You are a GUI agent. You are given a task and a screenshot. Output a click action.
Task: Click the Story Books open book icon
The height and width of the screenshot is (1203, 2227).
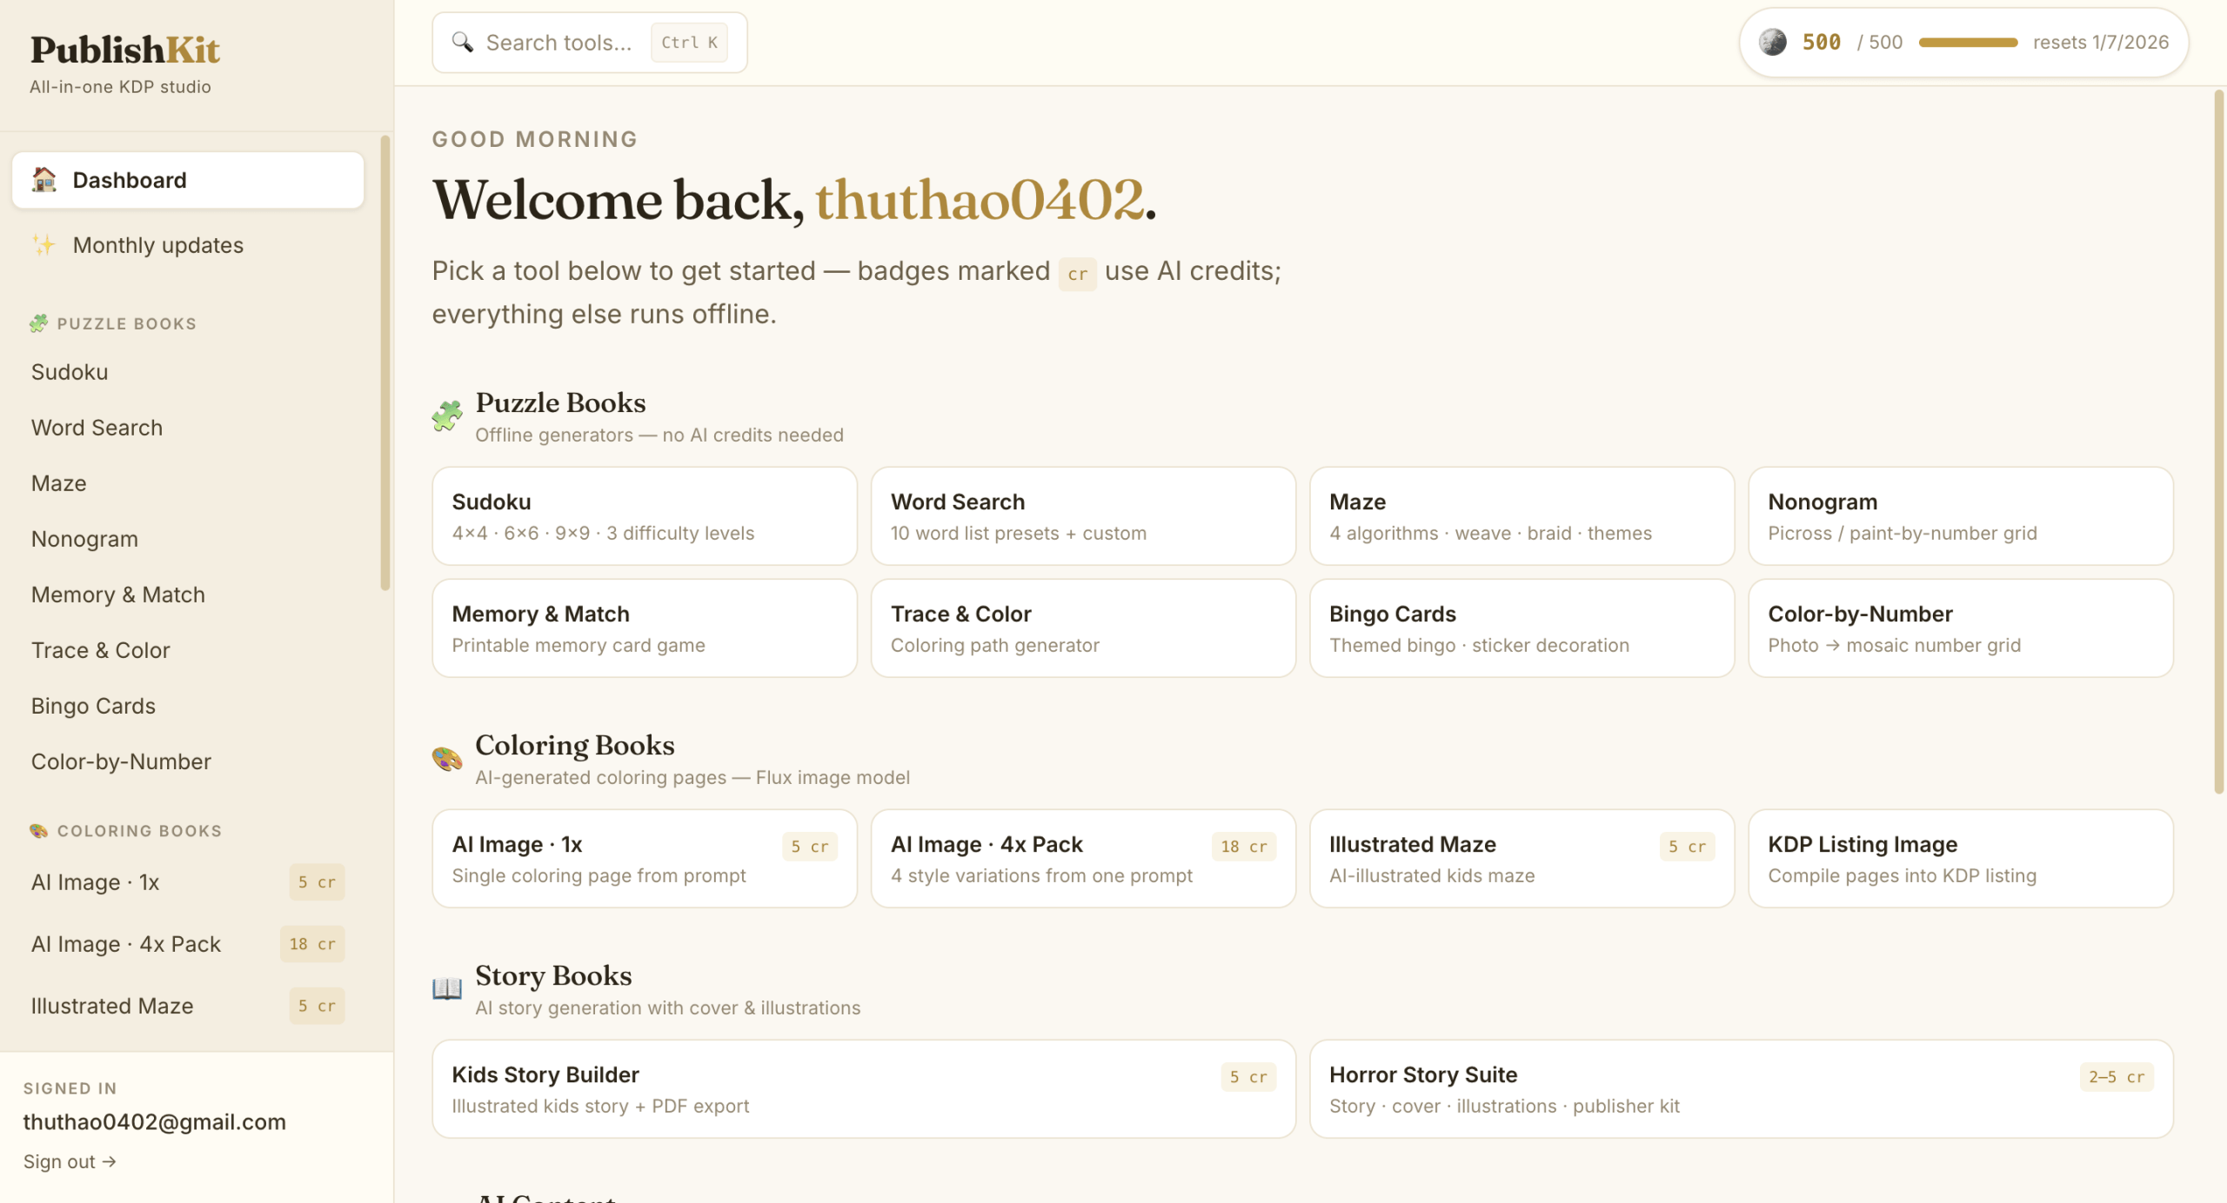pyautogui.click(x=447, y=989)
